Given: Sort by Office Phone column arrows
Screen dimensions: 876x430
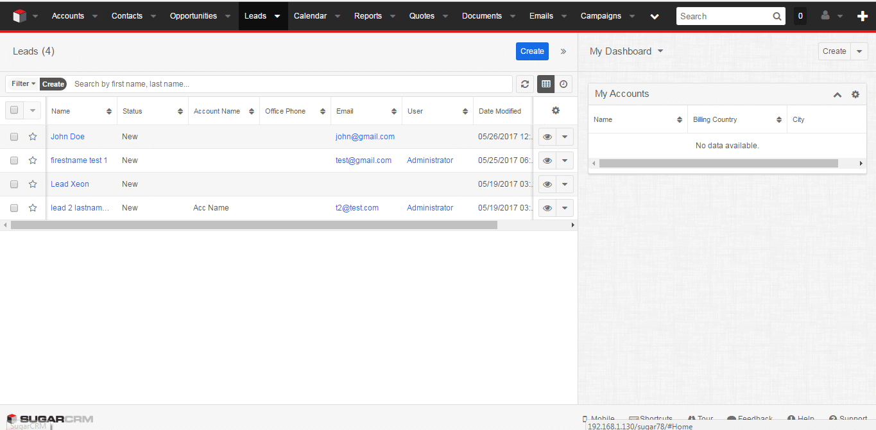Looking at the screenshot, I should tap(323, 111).
